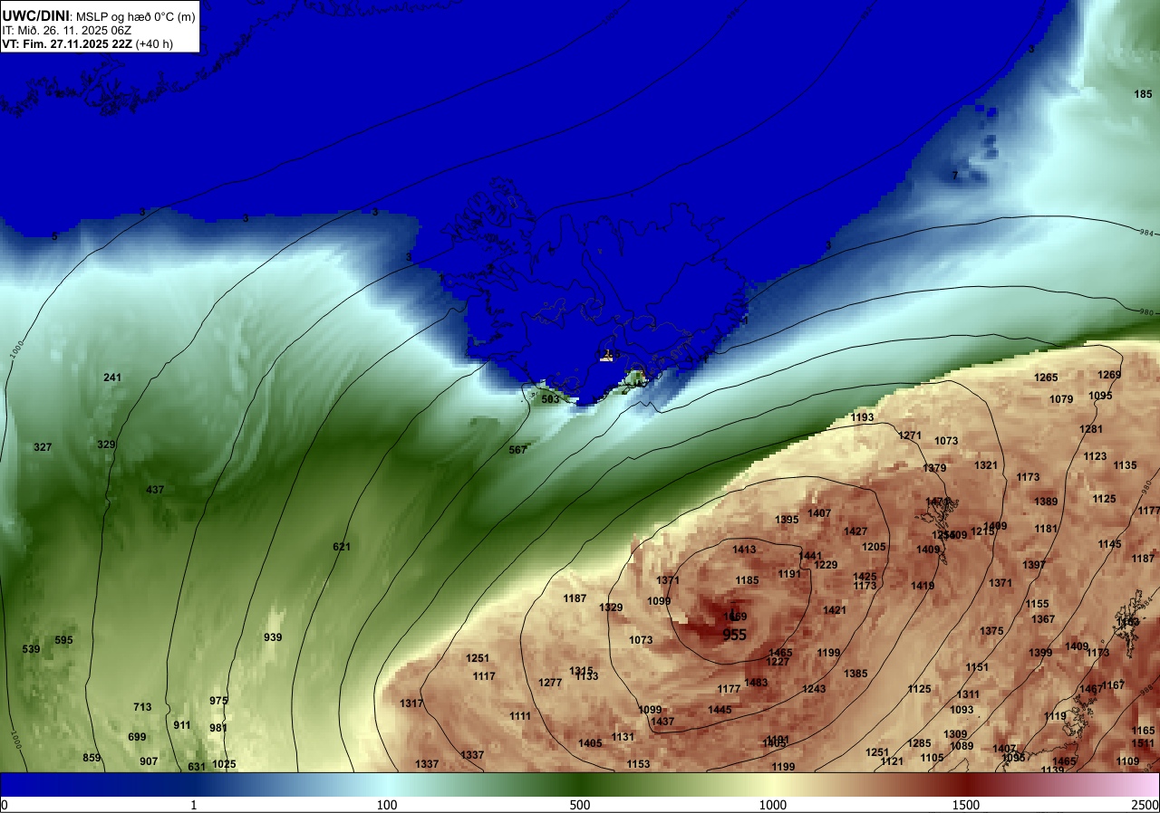Image resolution: width=1160 pixels, height=813 pixels.
Task: Click the freezing level value 1265
Action: [x=1046, y=378]
